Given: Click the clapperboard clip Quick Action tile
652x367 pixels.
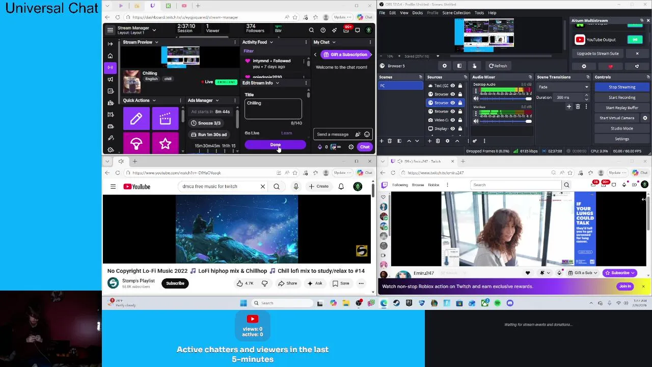Looking at the screenshot, I should (x=165, y=119).
